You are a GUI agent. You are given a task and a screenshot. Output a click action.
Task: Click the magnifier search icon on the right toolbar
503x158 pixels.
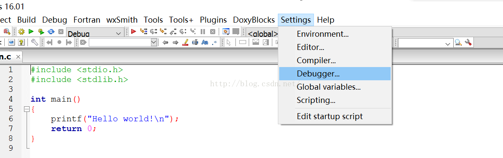458,42
